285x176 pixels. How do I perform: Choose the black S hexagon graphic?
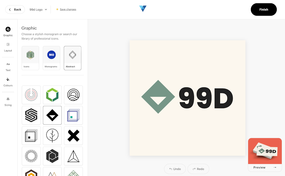[31, 115]
